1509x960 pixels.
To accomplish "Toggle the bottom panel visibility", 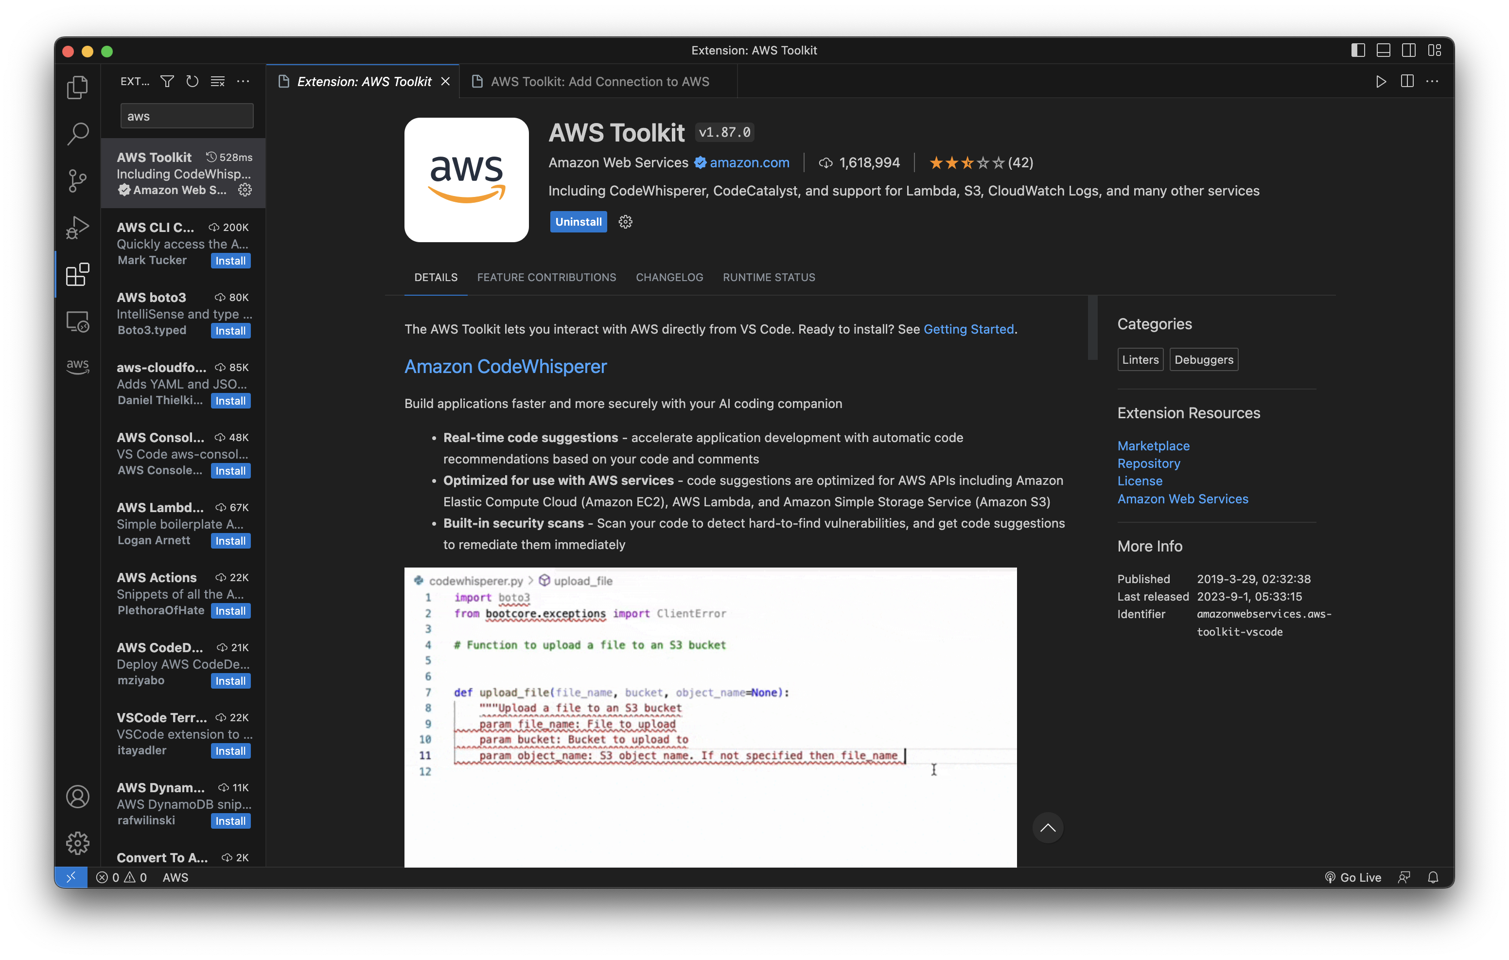I will tap(1383, 50).
